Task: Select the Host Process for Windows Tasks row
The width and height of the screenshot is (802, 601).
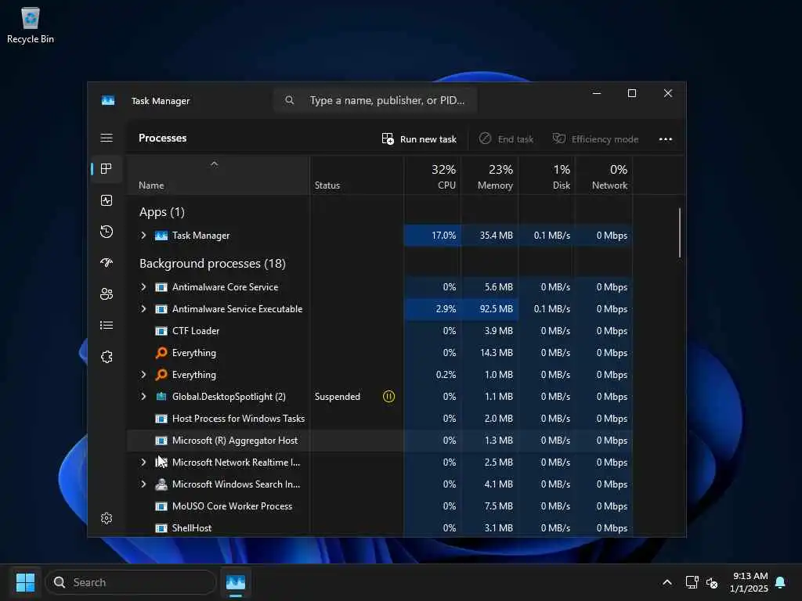Action: click(x=380, y=419)
